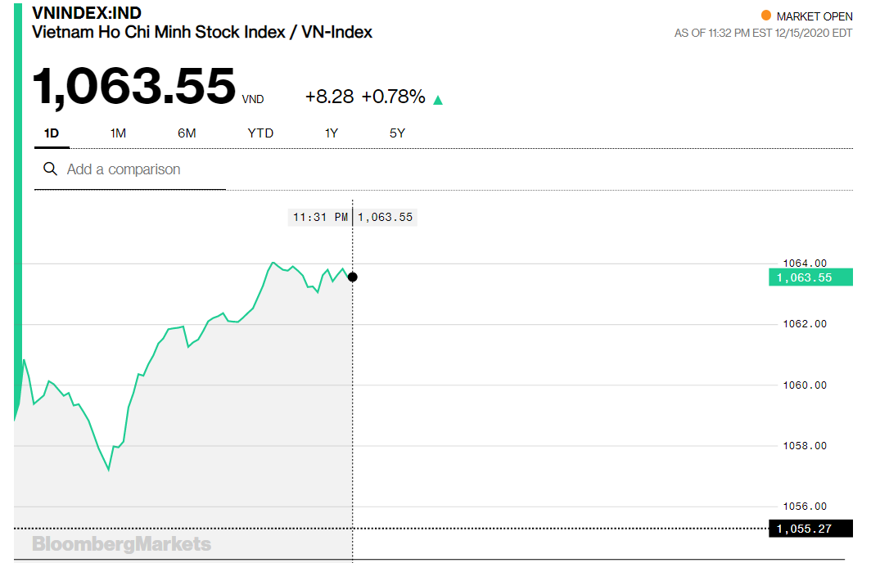The image size is (880, 563).
Task: Select the 1D time range tab
Action: coord(52,133)
